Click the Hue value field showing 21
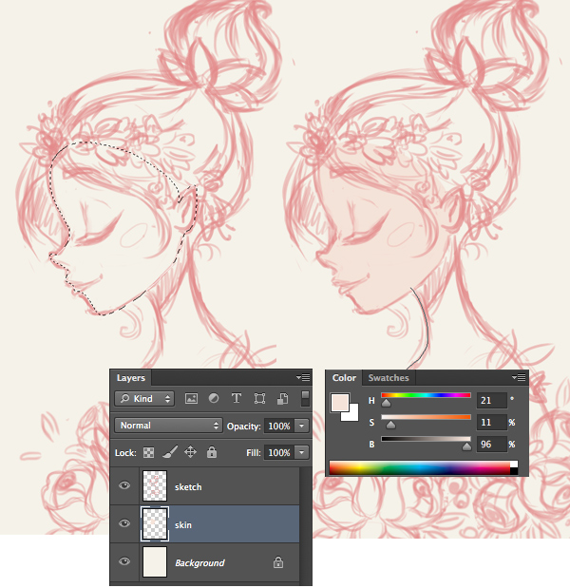This screenshot has width=570, height=588. click(x=492, y=401)
